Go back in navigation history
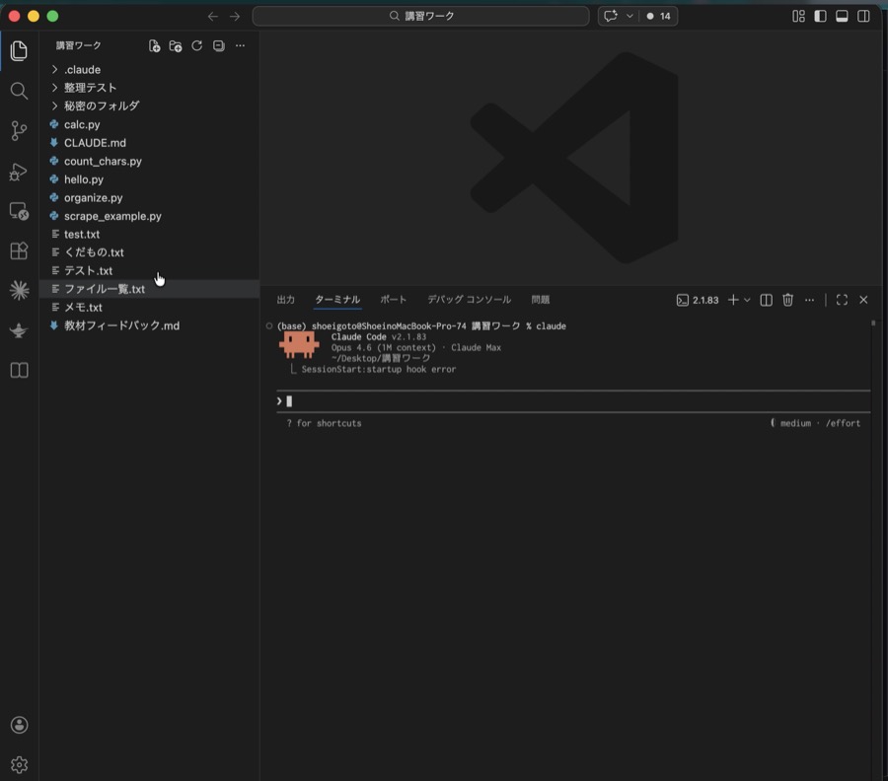Image resolution: width=888 pixels, height=781 pixels. (213, 17)
